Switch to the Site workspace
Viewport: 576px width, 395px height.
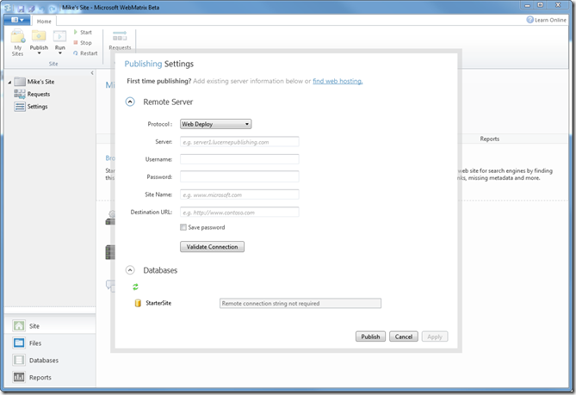tap(50, 326)
